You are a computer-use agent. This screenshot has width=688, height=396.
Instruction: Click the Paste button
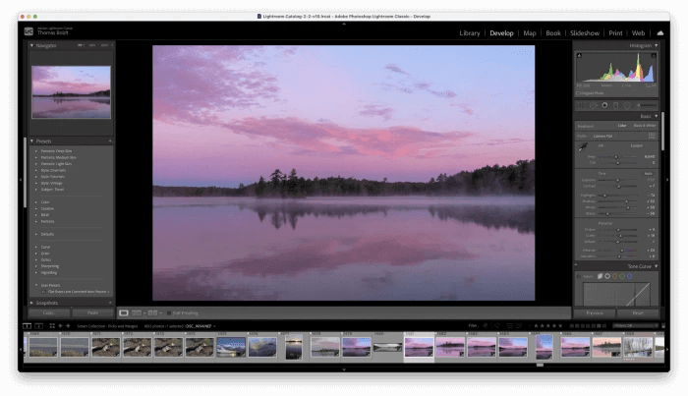pos(92,312)
